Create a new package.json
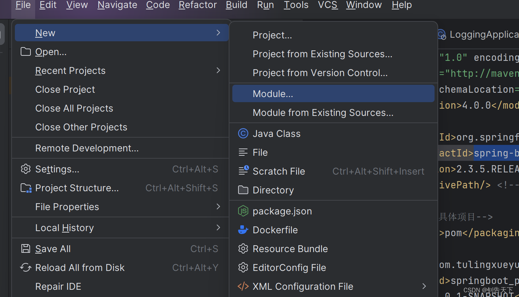This screenshot has width=519, height=297. pos(333,211)
